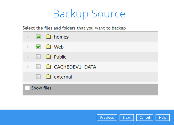Click the external folder icon
The image size is (174, 125).
click(49, 77)
